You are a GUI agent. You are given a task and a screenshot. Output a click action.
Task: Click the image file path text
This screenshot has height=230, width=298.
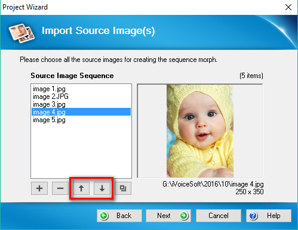213,184
